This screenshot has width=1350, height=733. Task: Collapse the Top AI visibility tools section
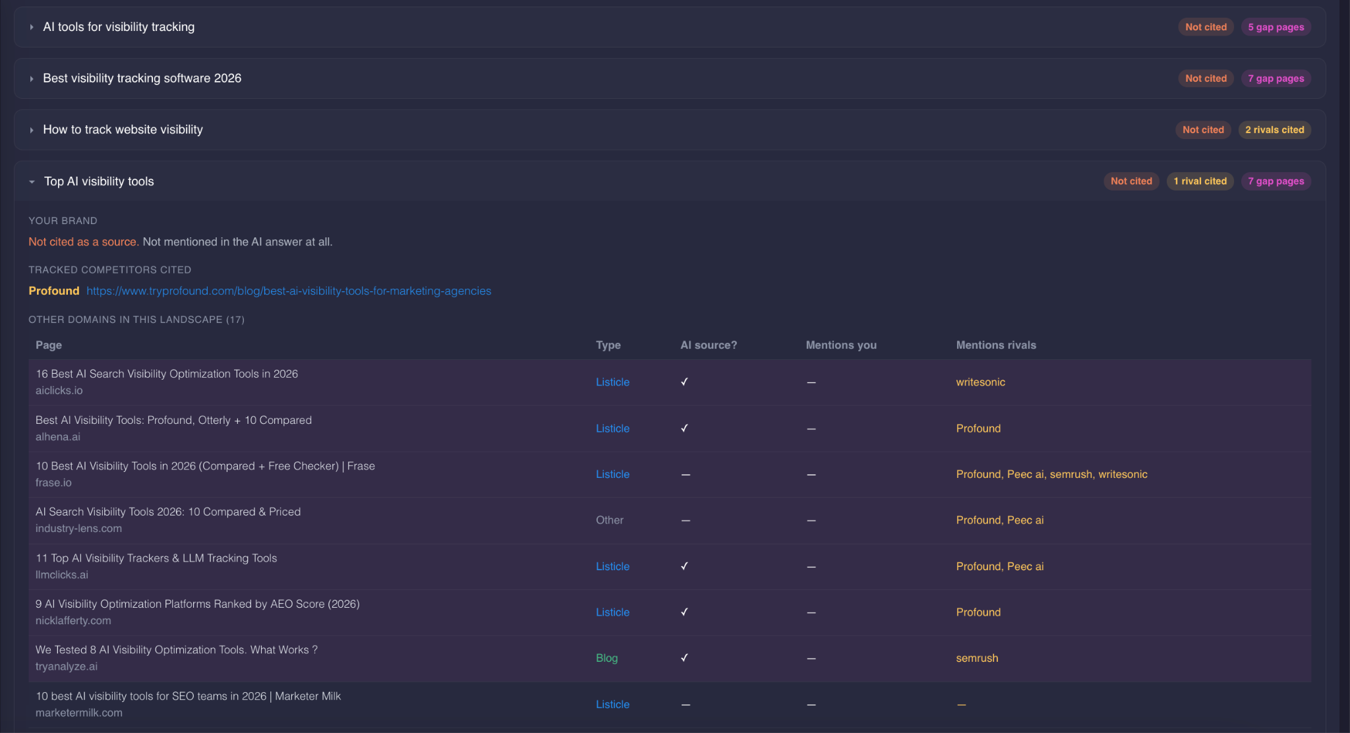(669, 181)
